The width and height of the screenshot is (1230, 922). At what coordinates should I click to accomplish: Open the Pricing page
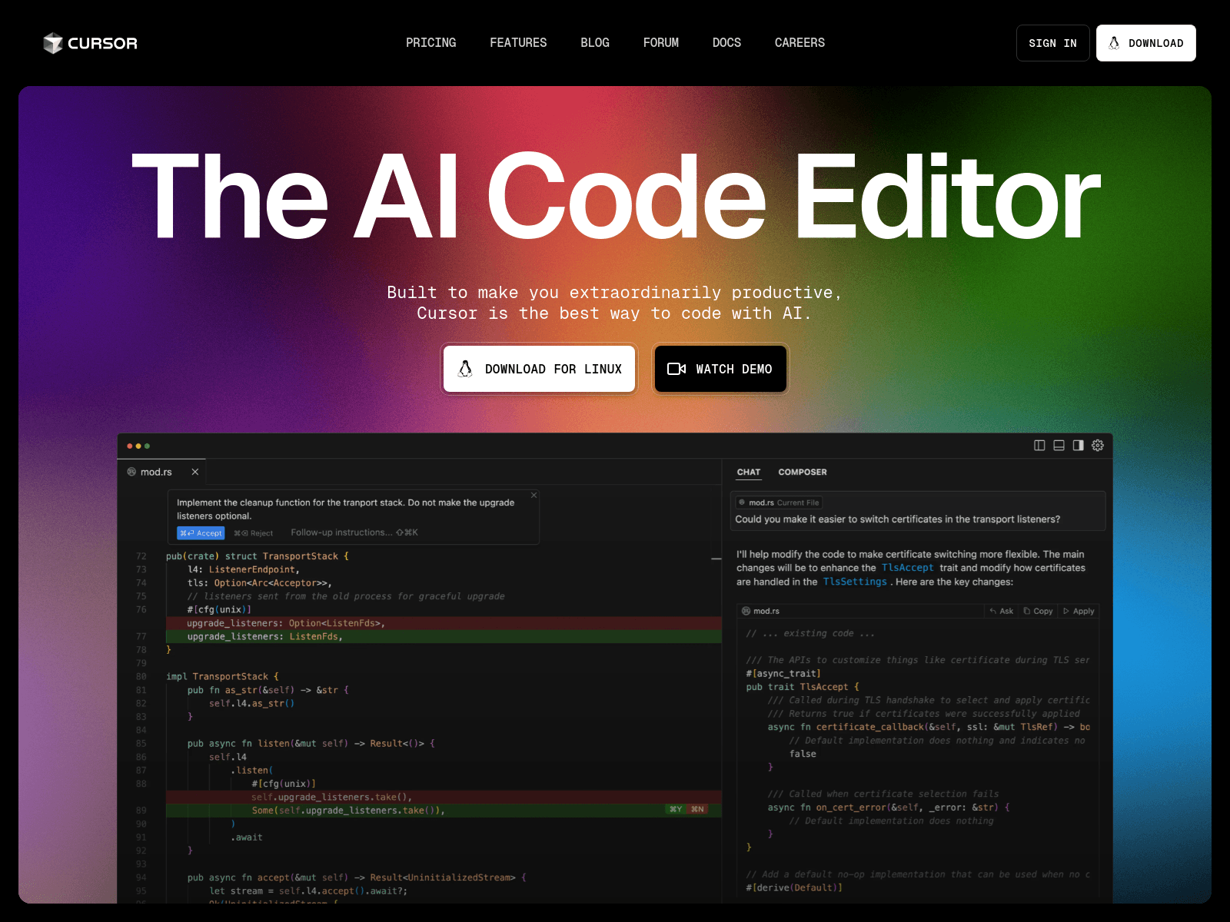click(x=430, y=43)
